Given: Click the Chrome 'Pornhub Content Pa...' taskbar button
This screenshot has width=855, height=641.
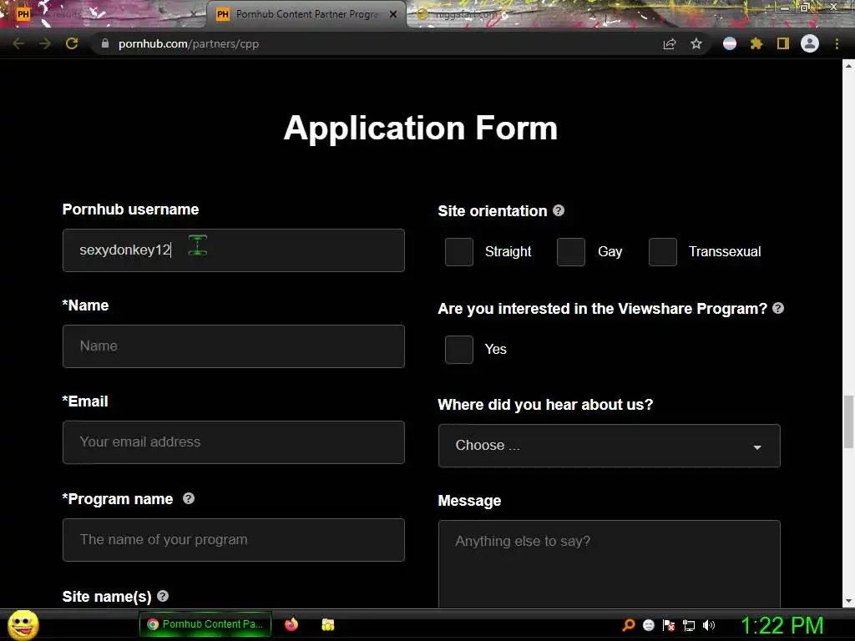Looking at the screenshot, I should coord(206,624).
